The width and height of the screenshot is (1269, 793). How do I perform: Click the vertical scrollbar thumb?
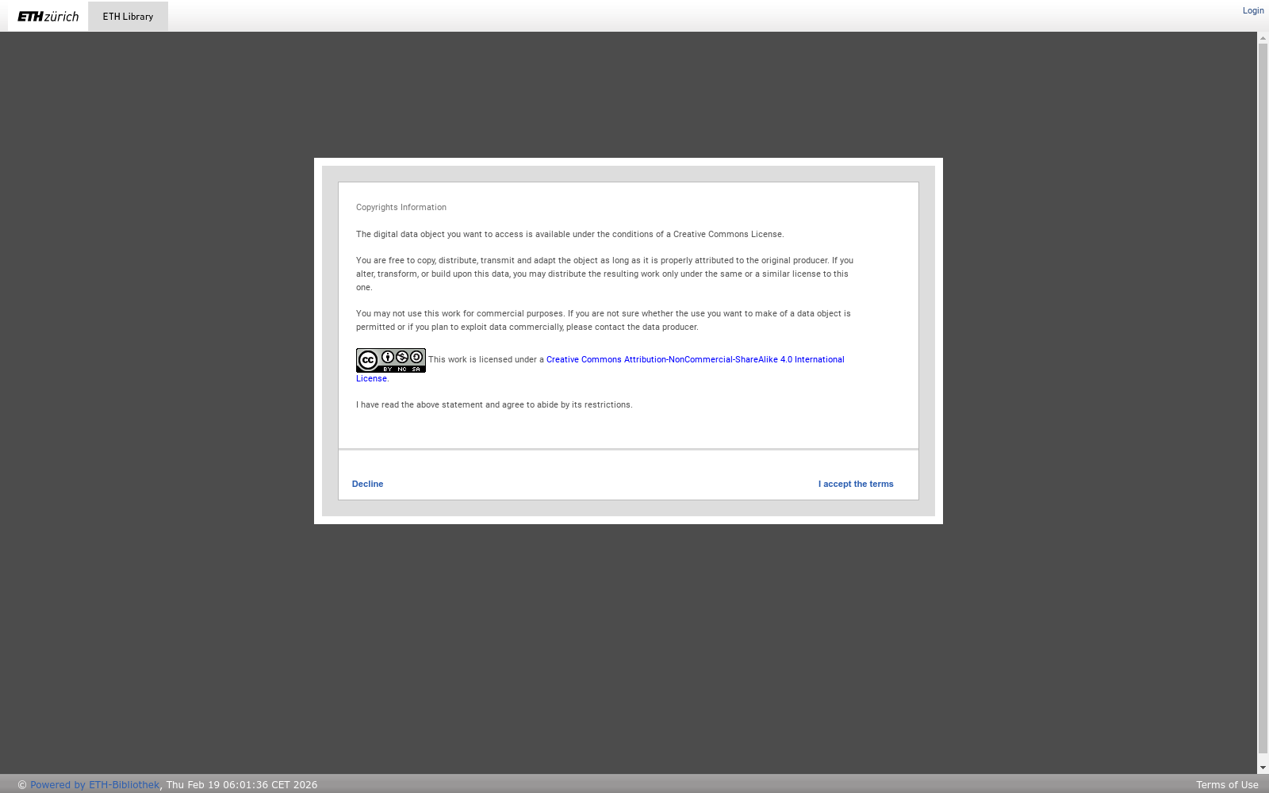coord(1263,398)
